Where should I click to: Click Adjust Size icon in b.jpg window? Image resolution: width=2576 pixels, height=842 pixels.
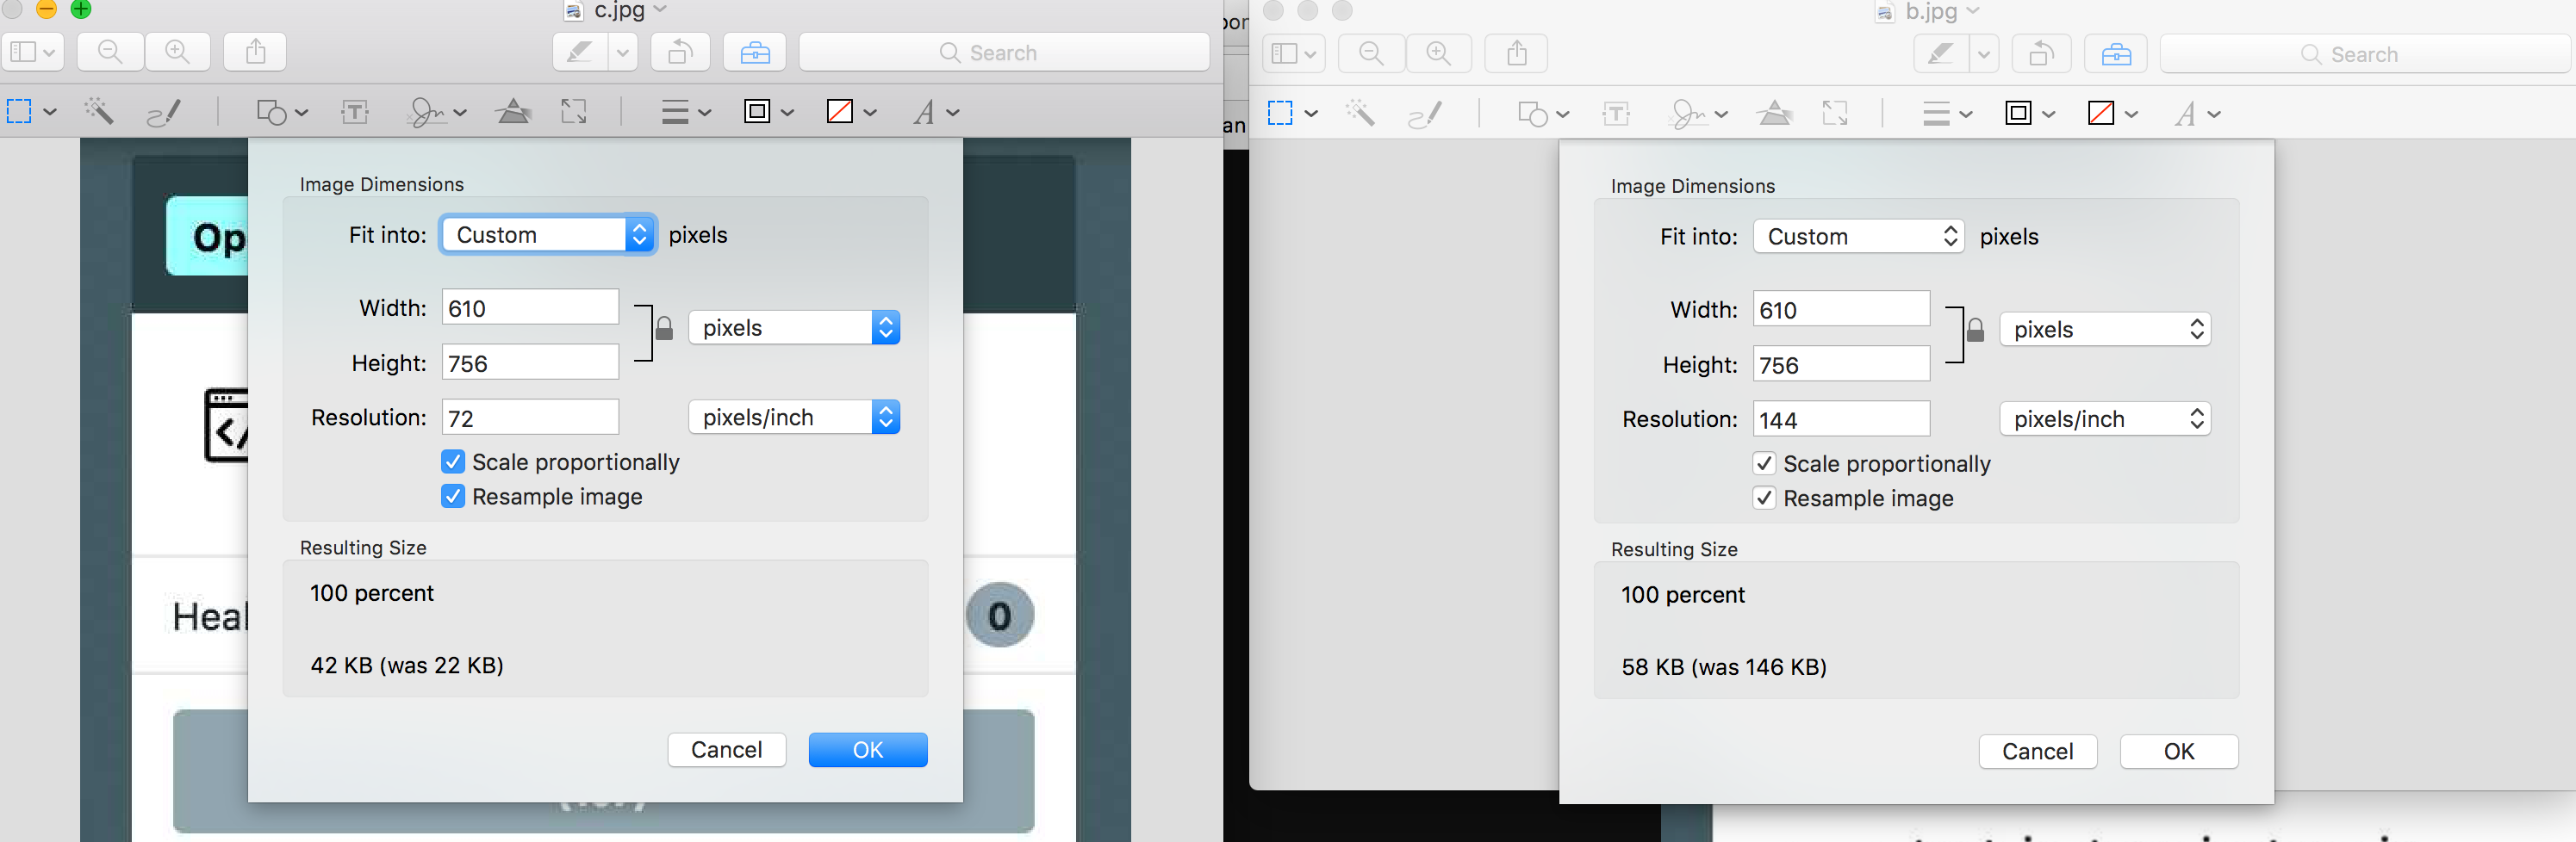(x=1835, y=113)
